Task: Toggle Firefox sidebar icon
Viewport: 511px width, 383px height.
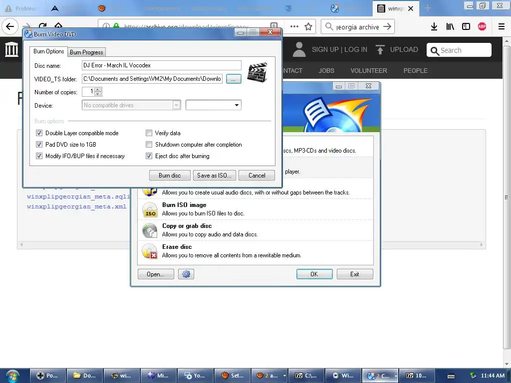Action: tap(466, 27)
